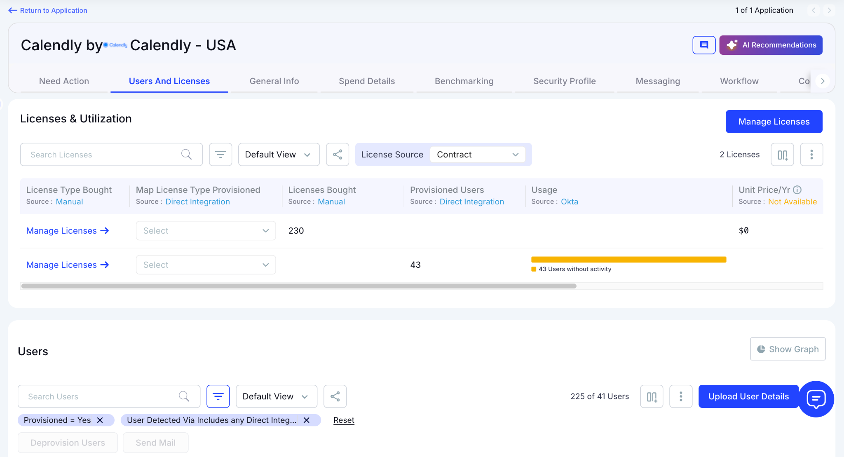This screenshot has height=457, width=844.
Task: Click the active filter icon in Users section
Action: click(218, 396)
